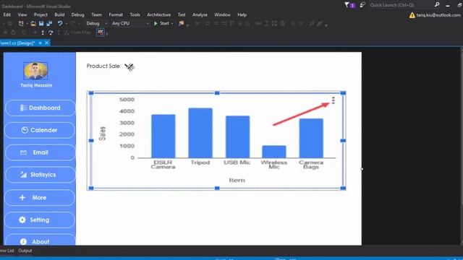463x260 pixels.
Task: Select the Dashboard sidebar button
Action: 41,108
